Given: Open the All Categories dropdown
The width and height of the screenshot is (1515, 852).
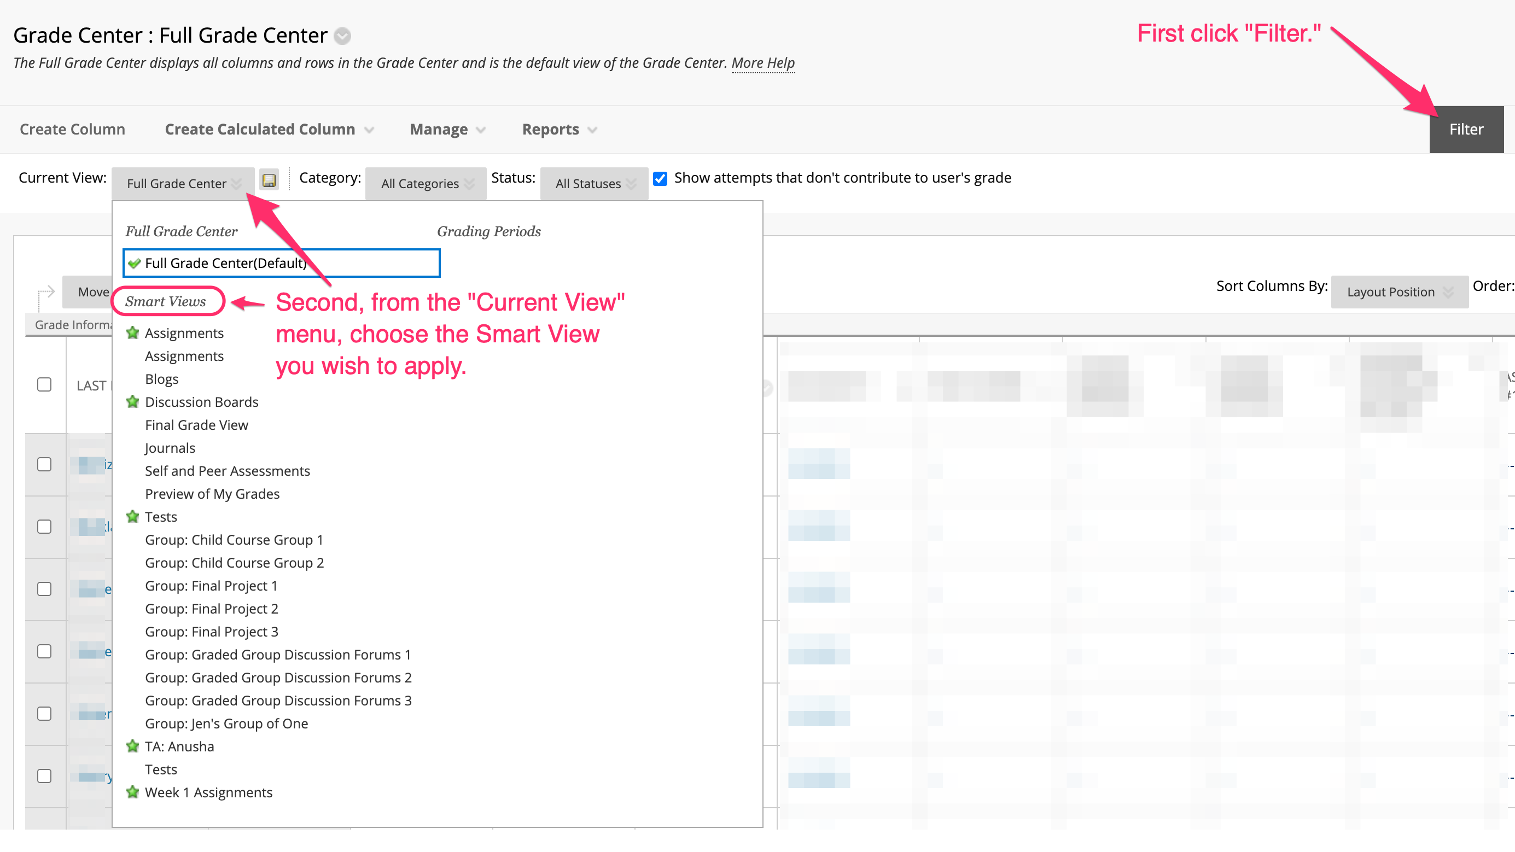Looking at the screenshot, I should click(426, 183).
